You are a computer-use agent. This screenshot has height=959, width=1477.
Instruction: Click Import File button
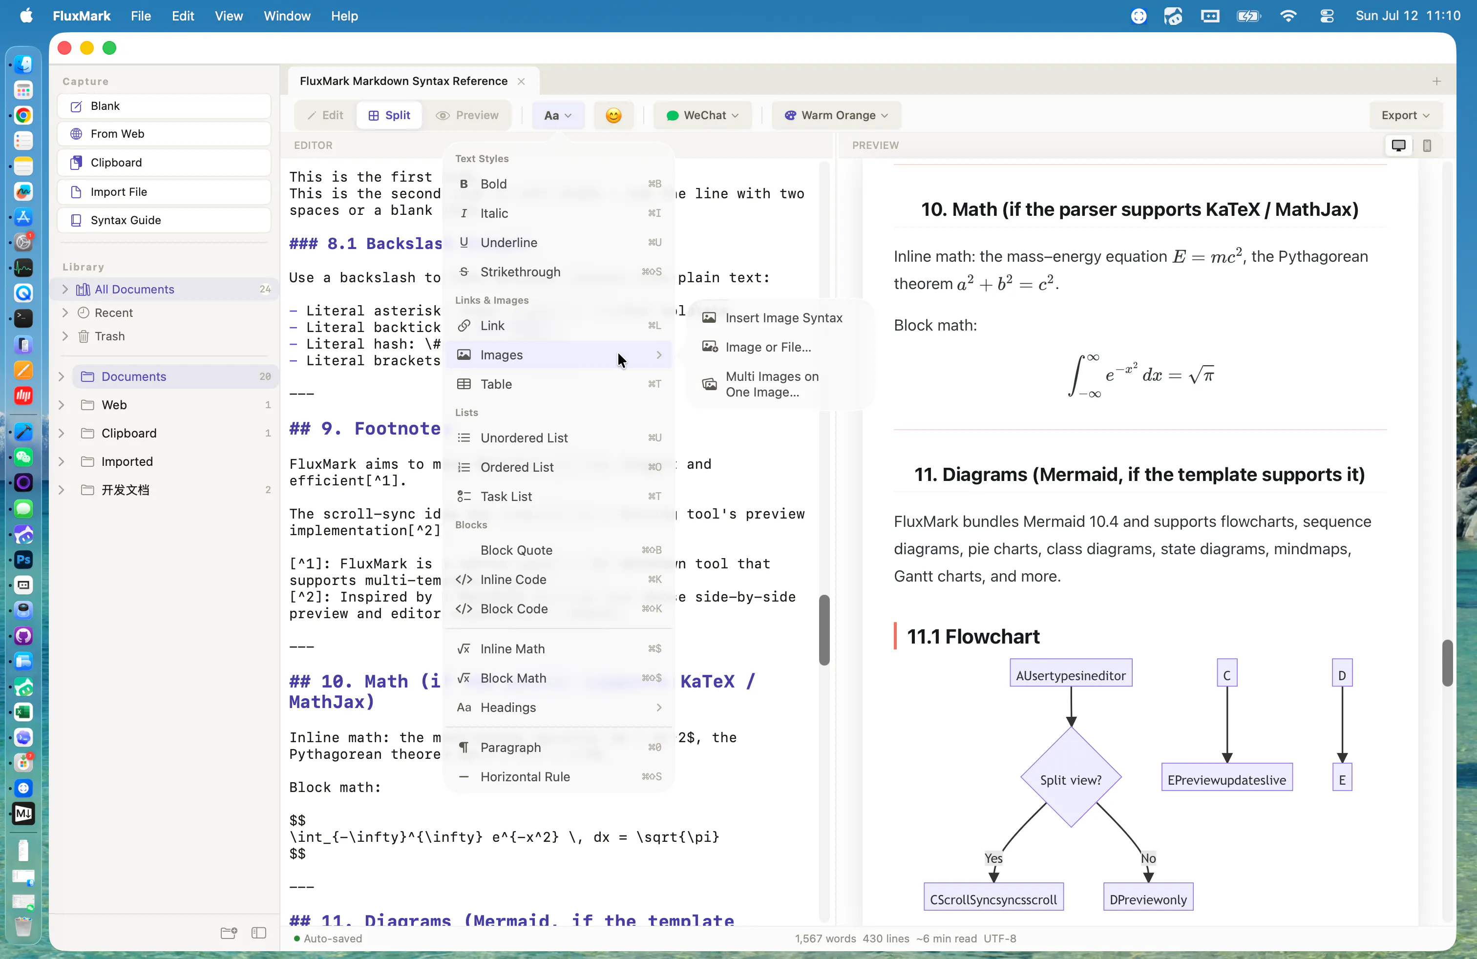(164, 192)
